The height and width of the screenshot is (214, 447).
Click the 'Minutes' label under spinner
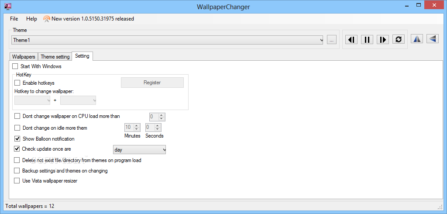pyautogui.click(x=132, y=136)
